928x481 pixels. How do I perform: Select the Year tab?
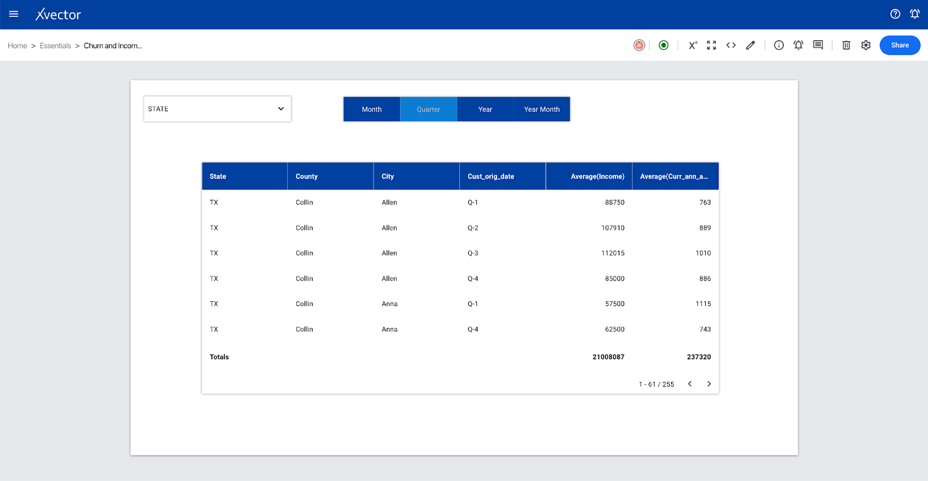(x=485, y=110)
